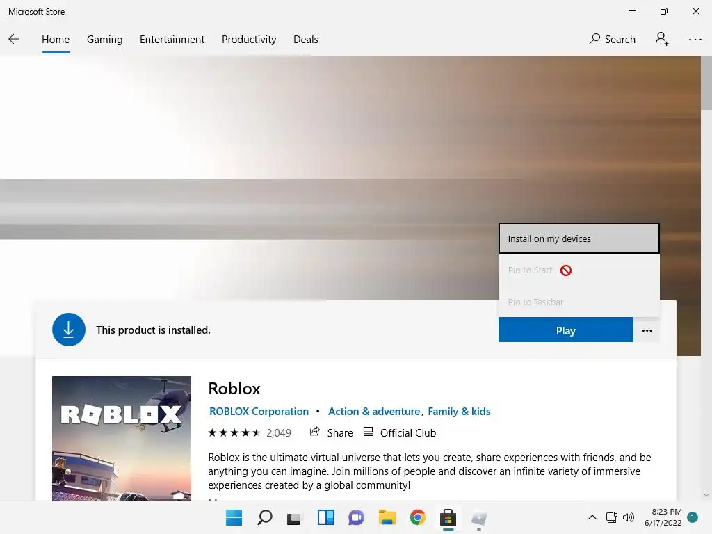Open the Official Club link
The width and height of the screenshot is (712, 534).
tap(407, 432)
